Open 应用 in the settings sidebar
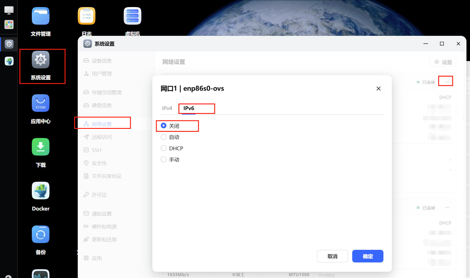 pos(97,258)
